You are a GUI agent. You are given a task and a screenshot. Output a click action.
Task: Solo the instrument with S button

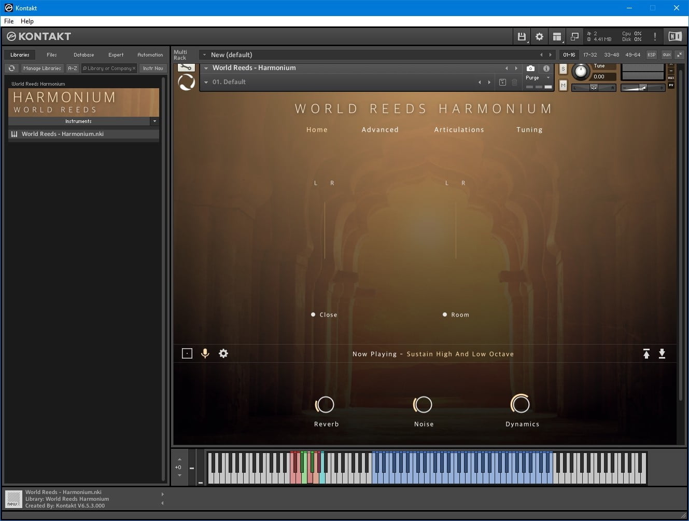tap(563, 68)
